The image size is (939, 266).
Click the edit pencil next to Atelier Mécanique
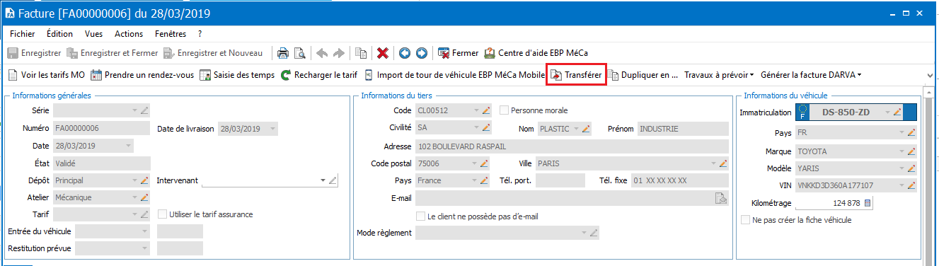[144, 197]
